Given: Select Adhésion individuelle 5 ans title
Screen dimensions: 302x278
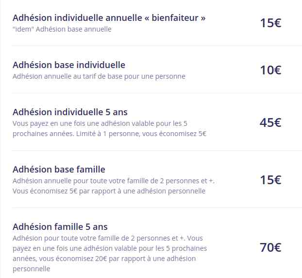Looking at the screenshot, I should click(70, 112).
